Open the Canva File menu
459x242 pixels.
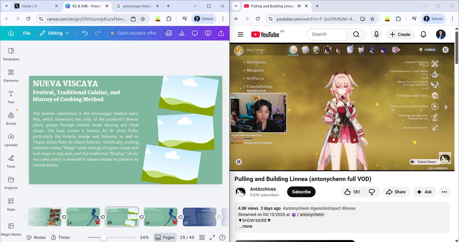(26, 33)
